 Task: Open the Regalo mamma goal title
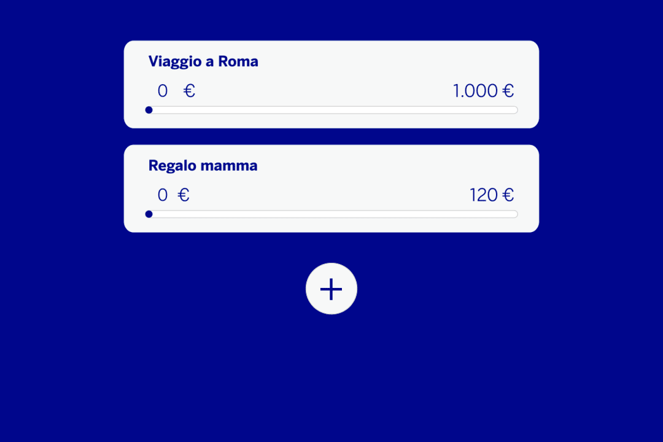(x=203, y=166)
